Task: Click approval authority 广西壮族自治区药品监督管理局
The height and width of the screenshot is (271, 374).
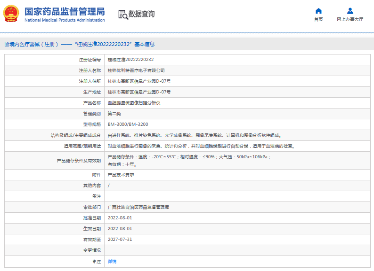Action: tap(138, 207)
